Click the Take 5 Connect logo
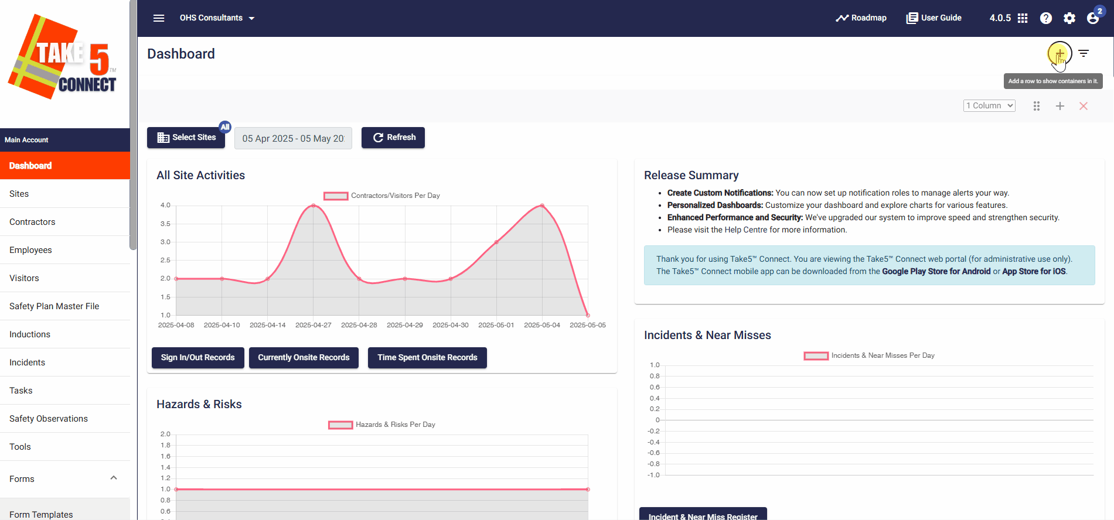 (x=63, y=57)
